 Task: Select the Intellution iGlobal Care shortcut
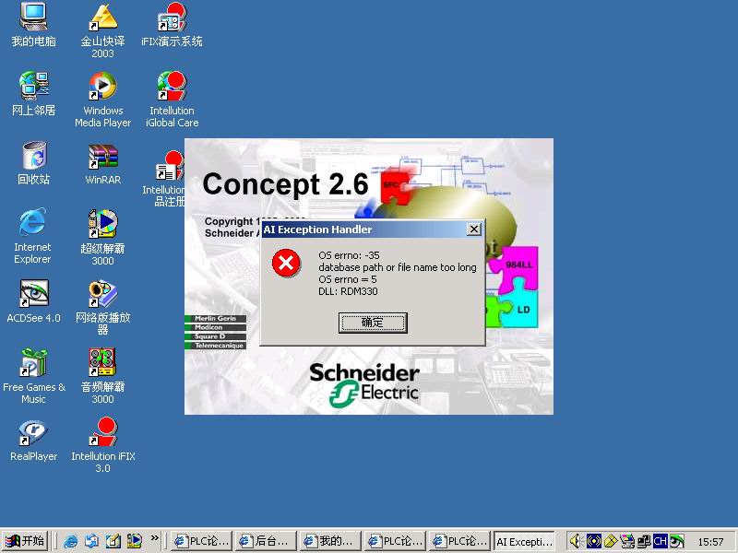pos(172,100)
